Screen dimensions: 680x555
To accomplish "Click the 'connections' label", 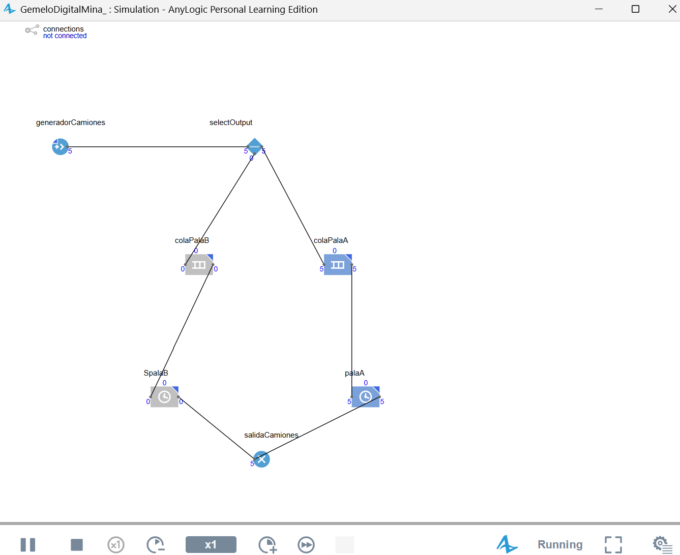I will click(64, 29).
